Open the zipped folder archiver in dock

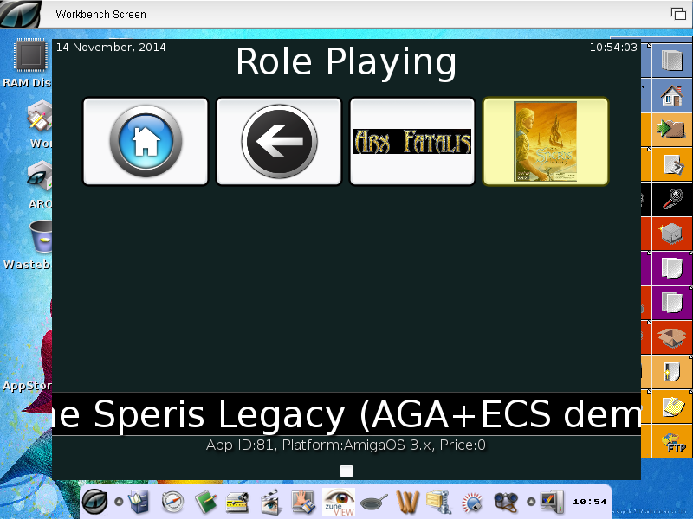coord(438,502)
